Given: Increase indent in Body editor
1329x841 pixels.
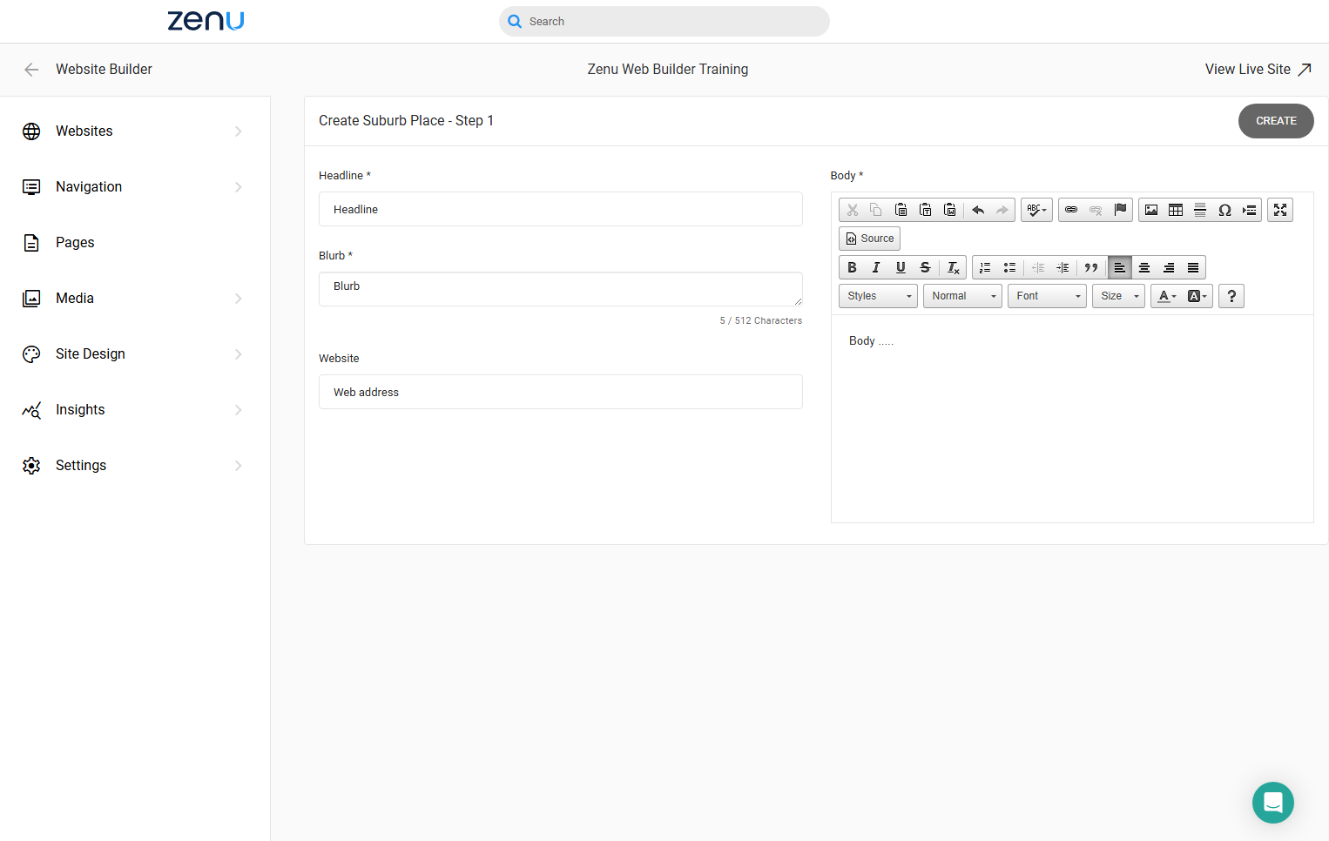Looking at the screenshot, I should click(1063, 268).
